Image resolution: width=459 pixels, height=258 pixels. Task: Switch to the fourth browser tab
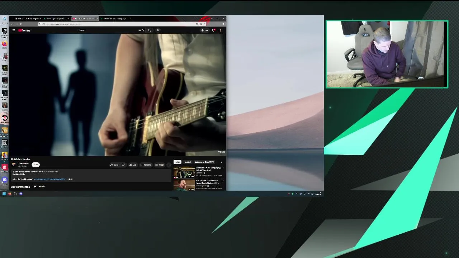114,19
